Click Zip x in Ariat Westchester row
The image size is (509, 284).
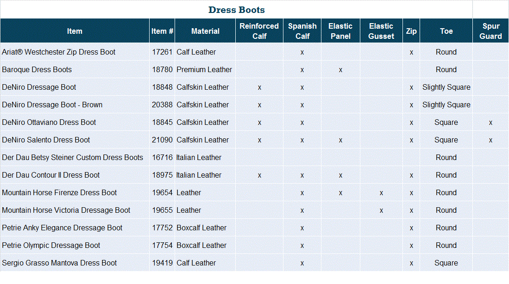tap(411, 53)
